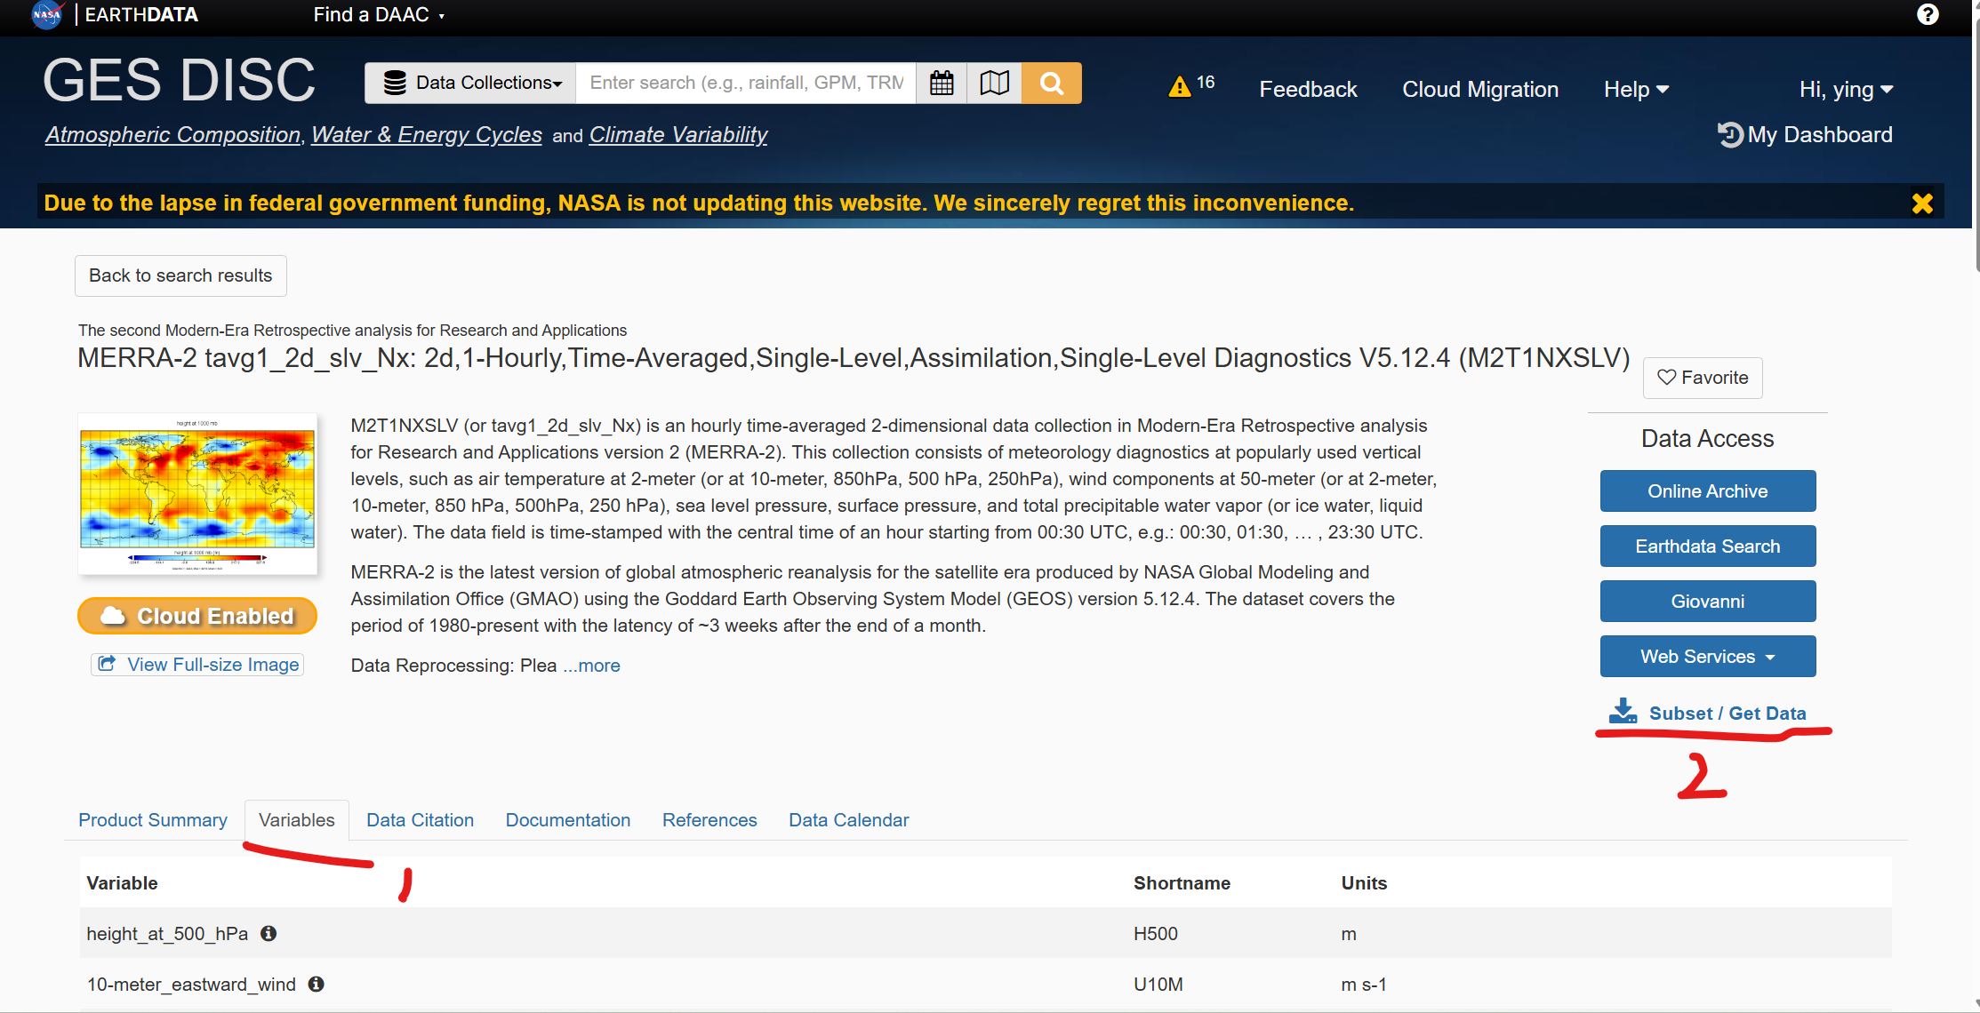Open the MERRA-2 map thumbnail image

[197, 493]
